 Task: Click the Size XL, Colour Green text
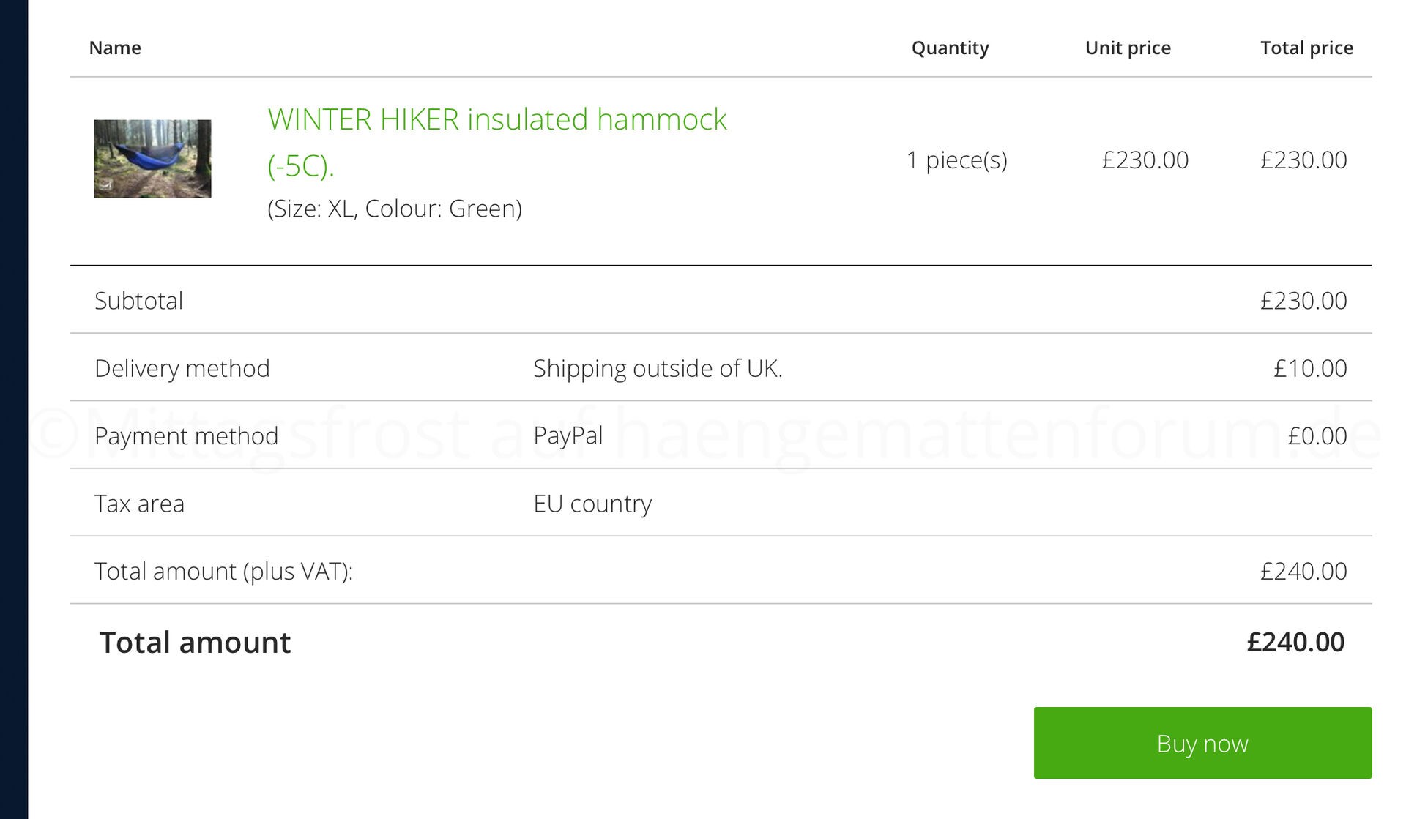click(395, 209)
